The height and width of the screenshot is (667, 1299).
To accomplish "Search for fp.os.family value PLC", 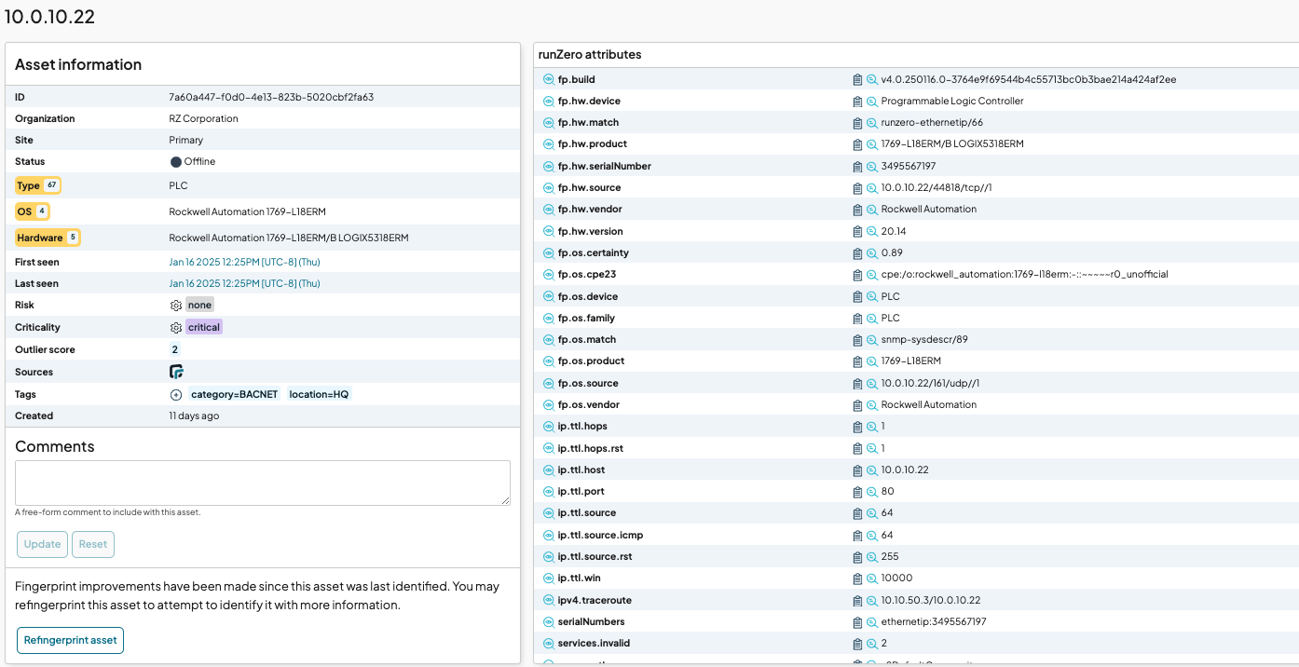I will pyautogui.click(x=872, y=319).
